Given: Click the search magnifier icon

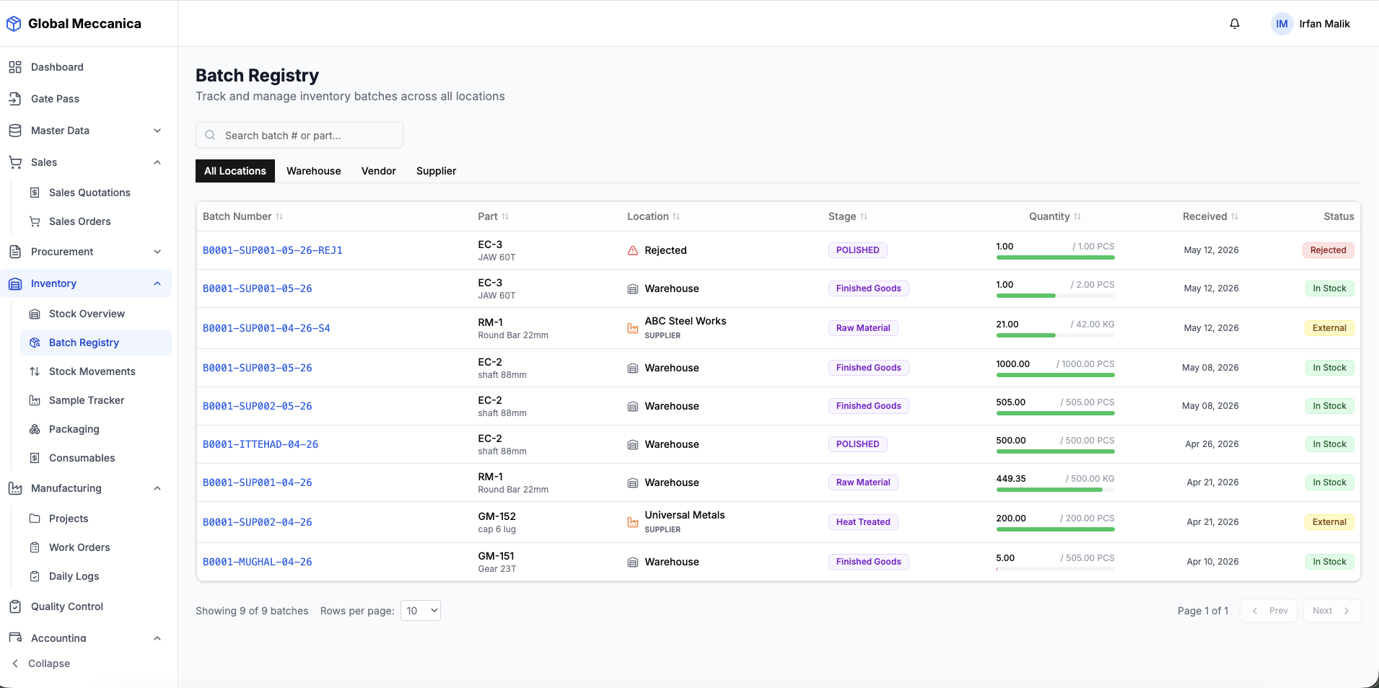Looking at the screenshot, I should (210, 135).
